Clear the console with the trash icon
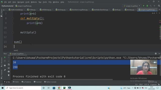 click(9, 75)
